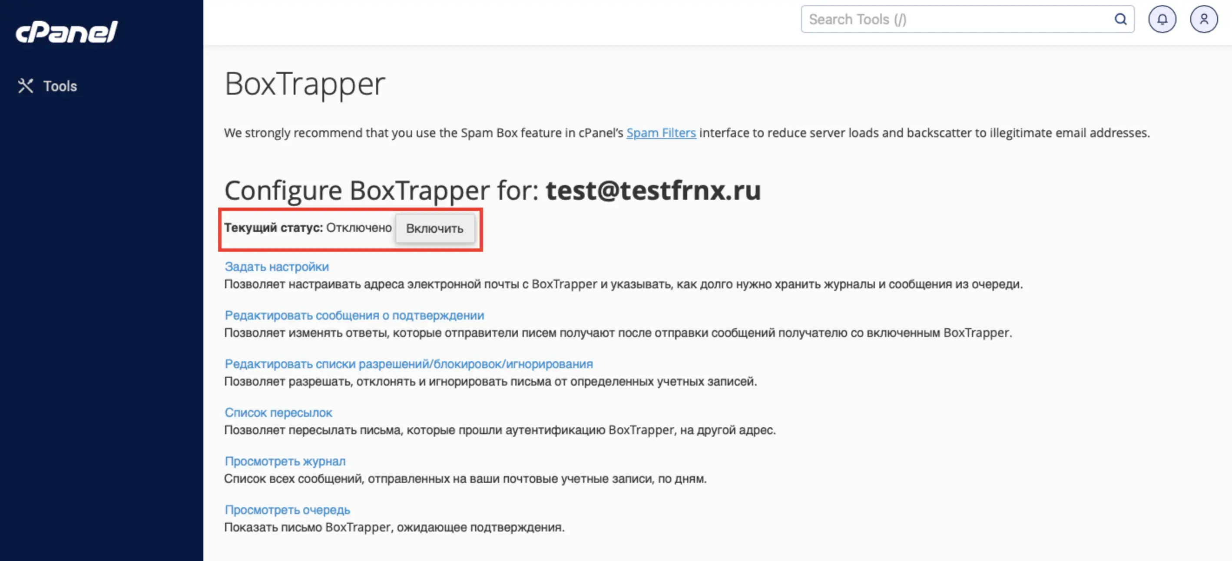Viewport: 1232px width, 561px height.
Task: Click the 'We strongly recommend' notice text
Action: coord(687,133)
